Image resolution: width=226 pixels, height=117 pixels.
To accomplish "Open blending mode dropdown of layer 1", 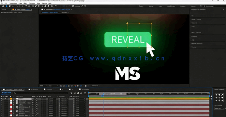I will [x=52, y=99].
